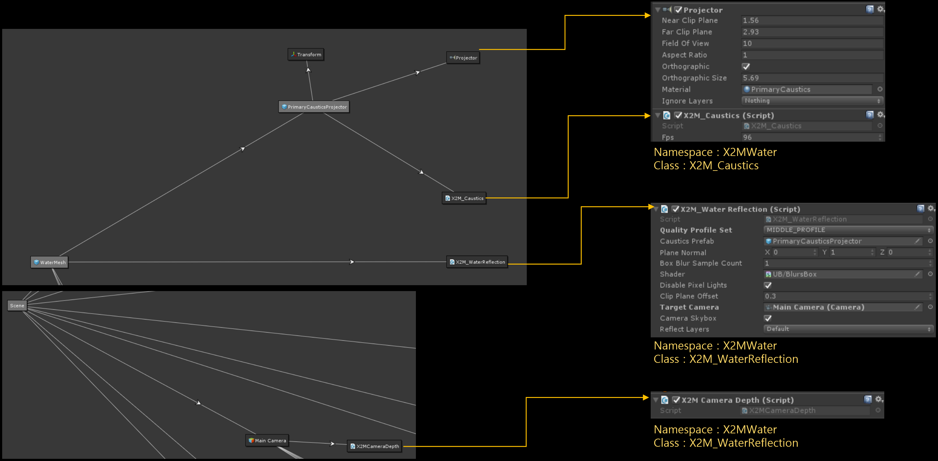Uncheck Disable Pixel Lights checkbox
938x461 pixels.
(767, 285)
